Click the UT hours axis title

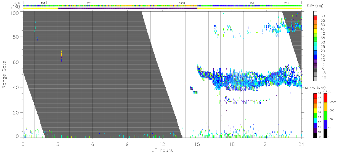click(x=162, y=150)
